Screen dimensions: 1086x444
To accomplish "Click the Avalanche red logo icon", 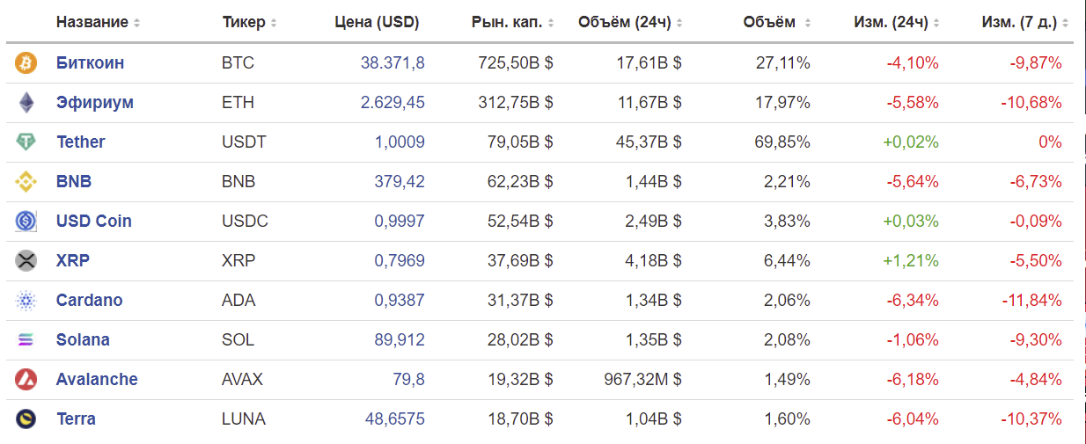I will click(26, 380).
